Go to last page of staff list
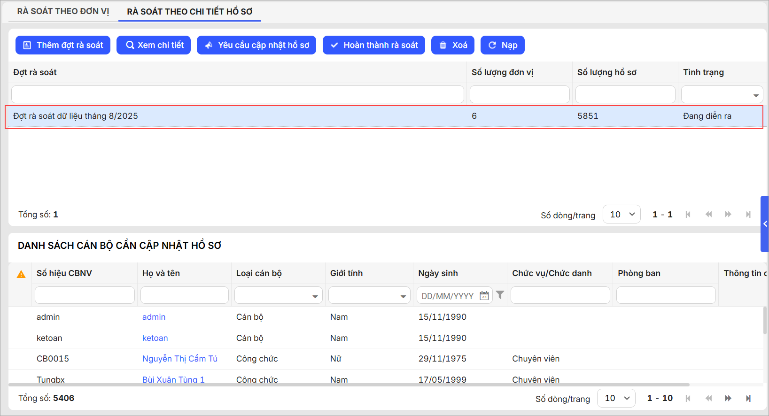This screenshot has width=769, height=416. [x=748, y=398]
